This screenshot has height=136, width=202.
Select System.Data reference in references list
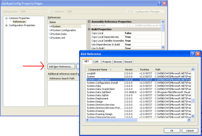(x=59, y=34)
